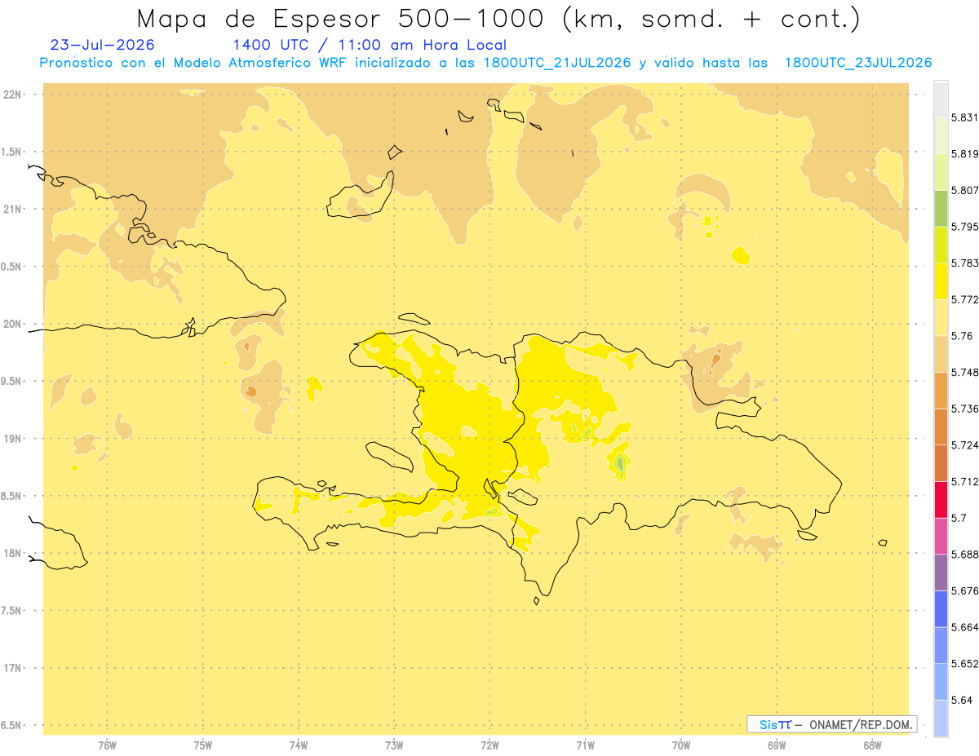The image size is (979, 756).
Task: Click the colorbar value '5.795'
Action: pyautogui.click(x=965, y=227)
